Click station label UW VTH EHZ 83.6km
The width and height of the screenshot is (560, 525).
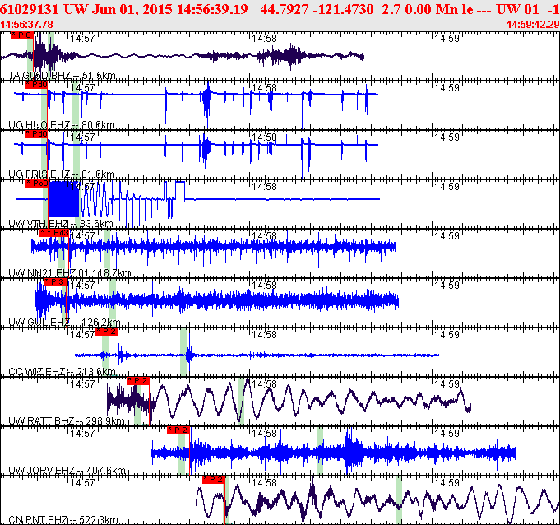coord(60,224)
